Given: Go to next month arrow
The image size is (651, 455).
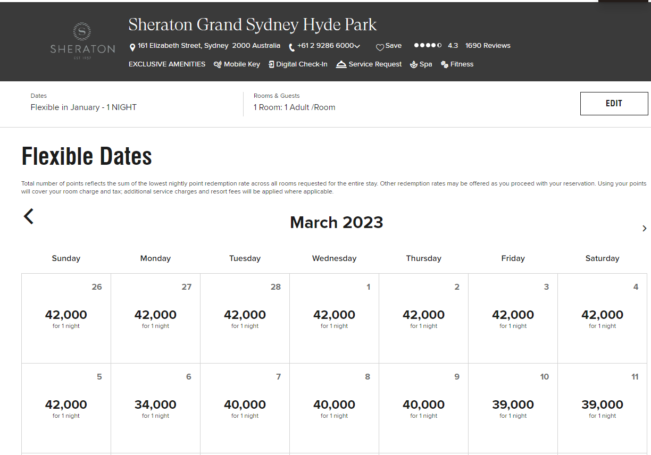Looking at the screenshot, I should coord(644,229).
